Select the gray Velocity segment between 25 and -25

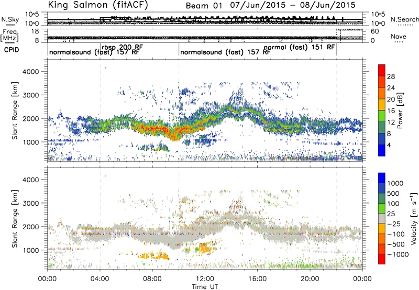pyautogui.click(x=382, y=218)
